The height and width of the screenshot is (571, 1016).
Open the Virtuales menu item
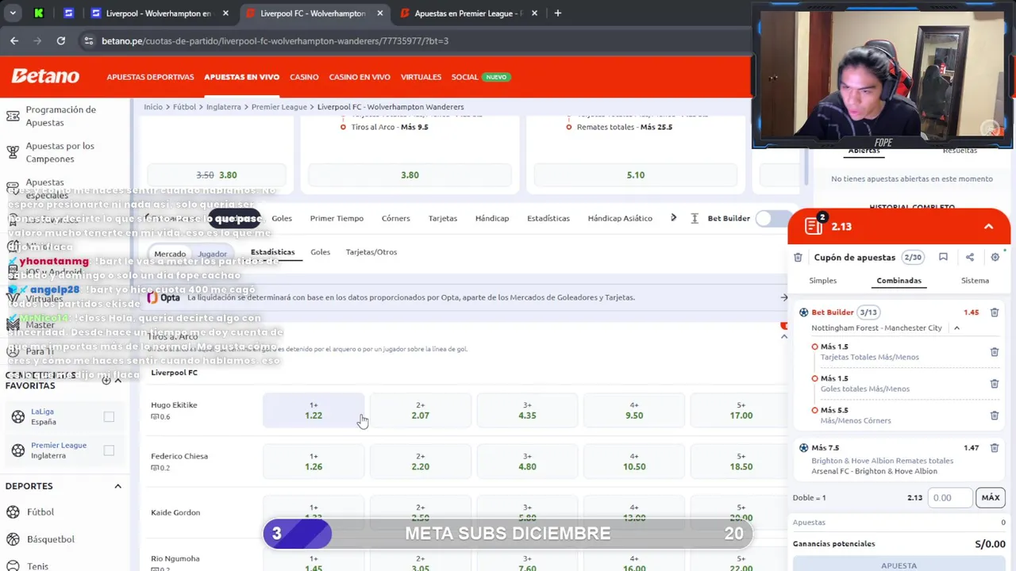[x=421, y=77]
